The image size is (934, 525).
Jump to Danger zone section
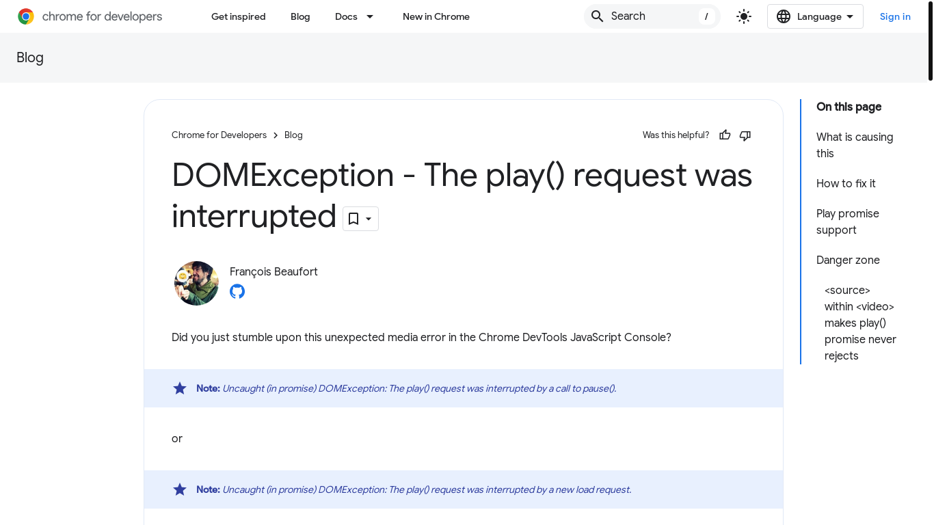coord(848,260)
